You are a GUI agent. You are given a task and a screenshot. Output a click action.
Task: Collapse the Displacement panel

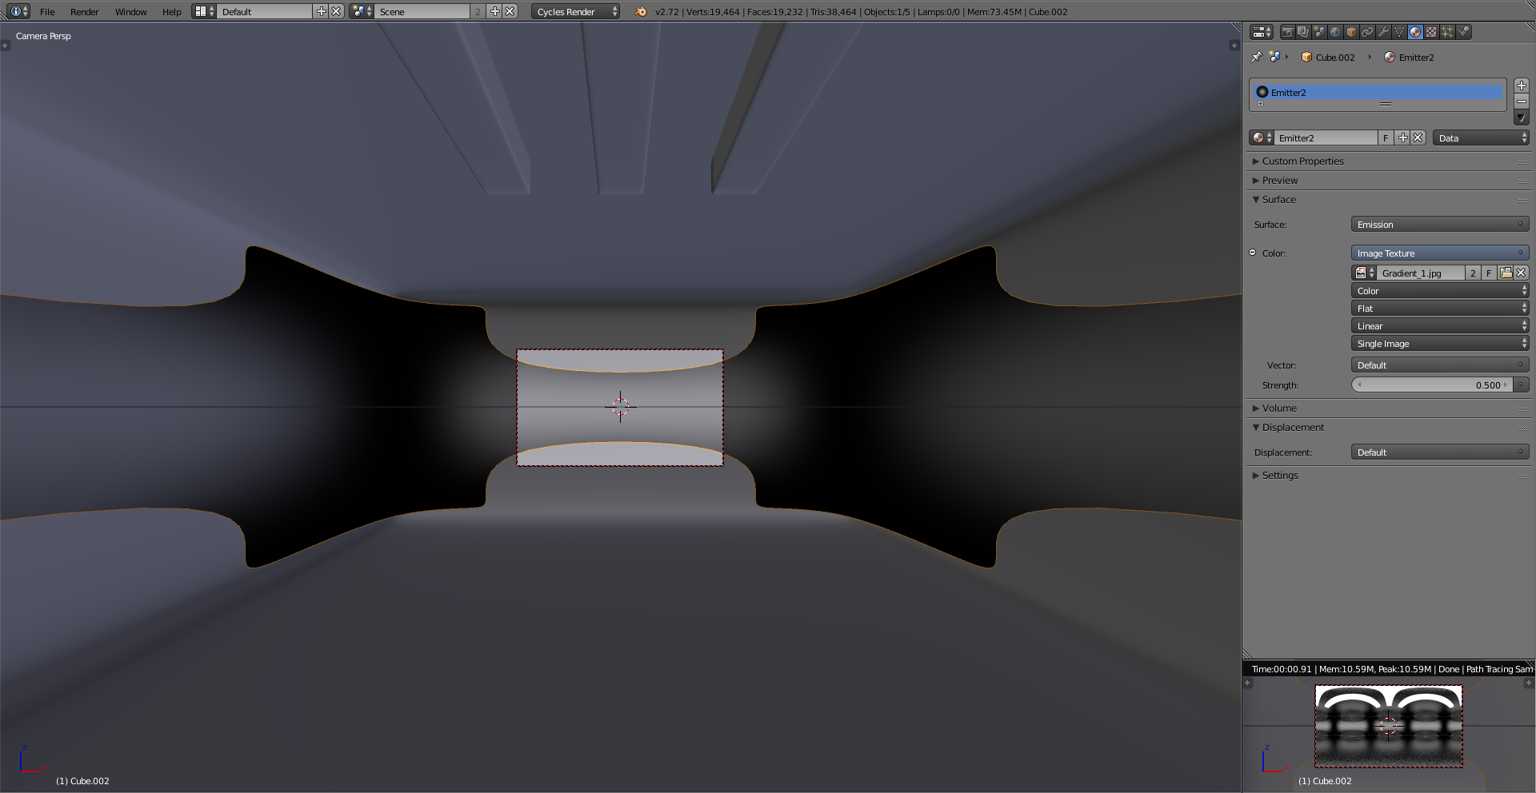point(1293,427)
